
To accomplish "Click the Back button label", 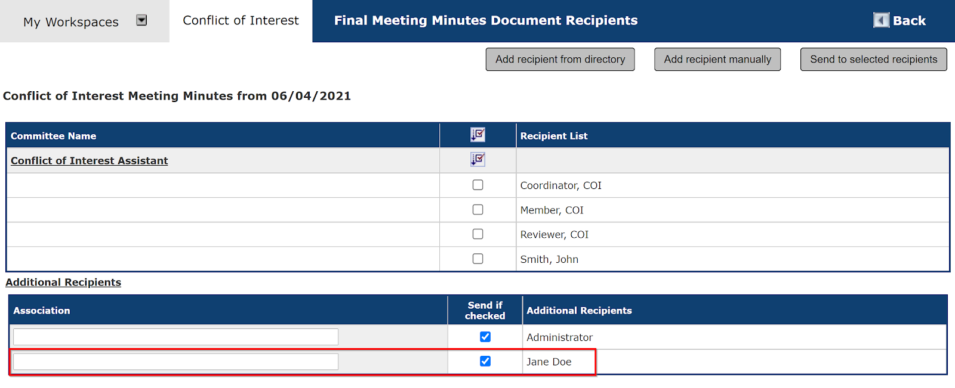I will point(909,21).
